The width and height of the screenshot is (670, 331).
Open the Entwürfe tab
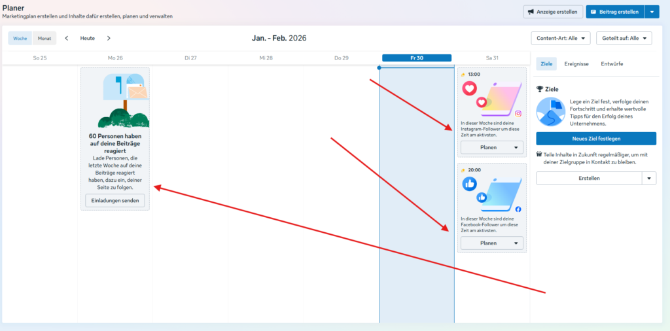point(611,63)
